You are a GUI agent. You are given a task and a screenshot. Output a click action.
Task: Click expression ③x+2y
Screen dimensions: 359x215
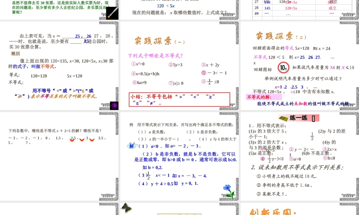coord(210,64)
